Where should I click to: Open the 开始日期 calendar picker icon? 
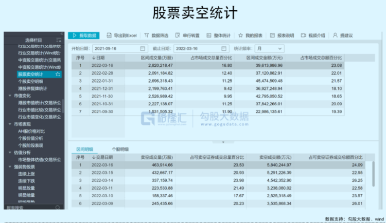point(143,48)
